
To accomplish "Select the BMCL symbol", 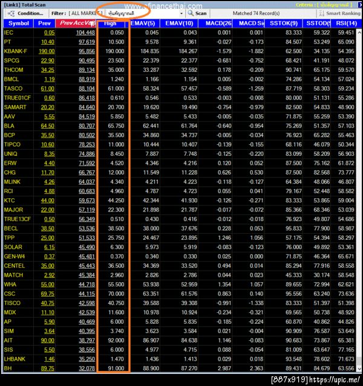I will point(11,79).
